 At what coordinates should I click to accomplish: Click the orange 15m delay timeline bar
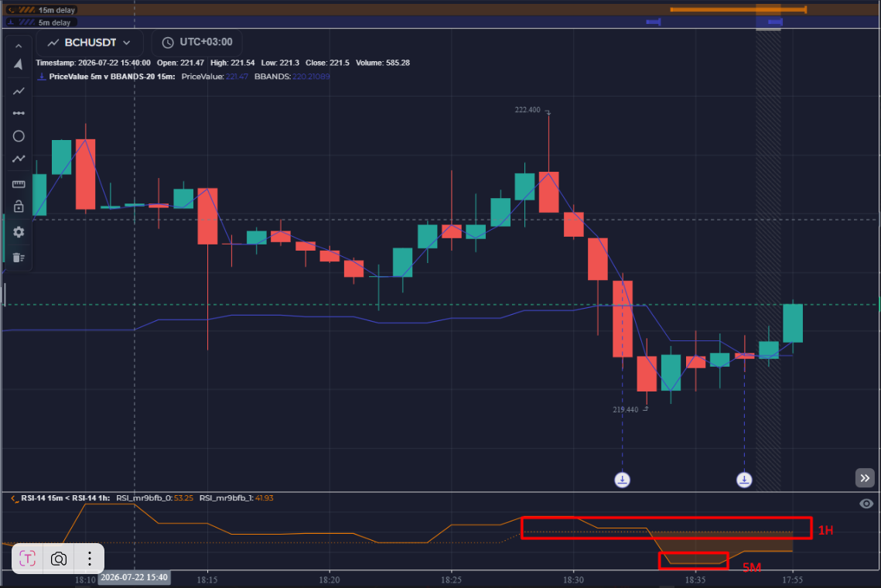click(x=738, y=9)
